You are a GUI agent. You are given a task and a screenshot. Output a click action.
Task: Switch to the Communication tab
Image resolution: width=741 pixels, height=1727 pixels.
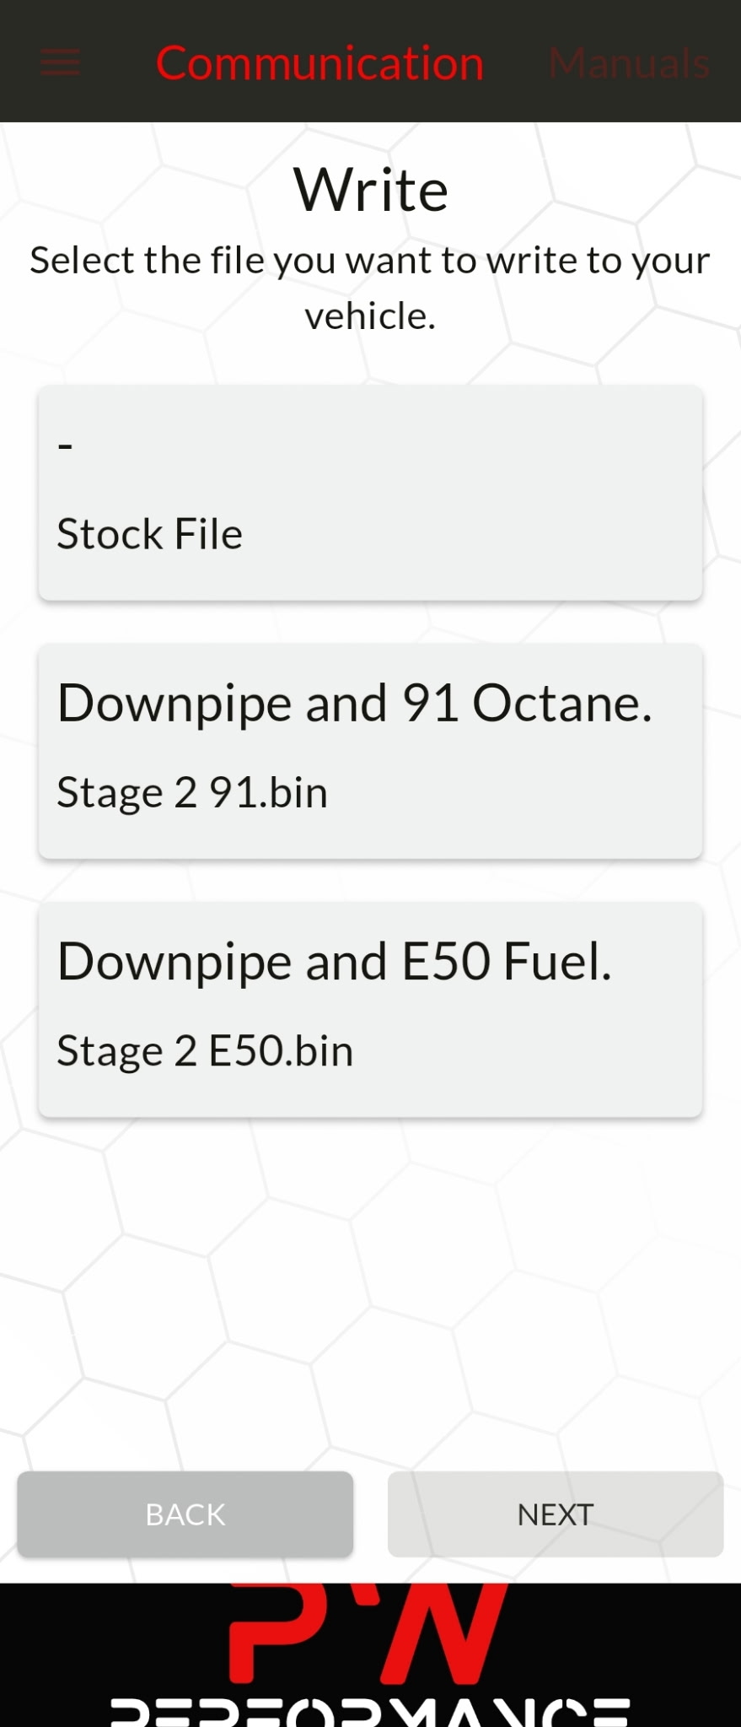coord(320,63)
